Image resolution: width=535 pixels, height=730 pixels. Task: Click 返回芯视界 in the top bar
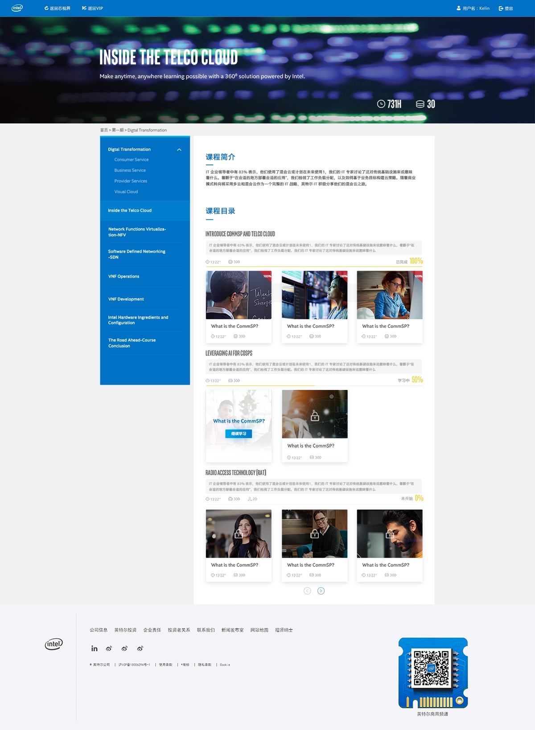click(58, 8)
